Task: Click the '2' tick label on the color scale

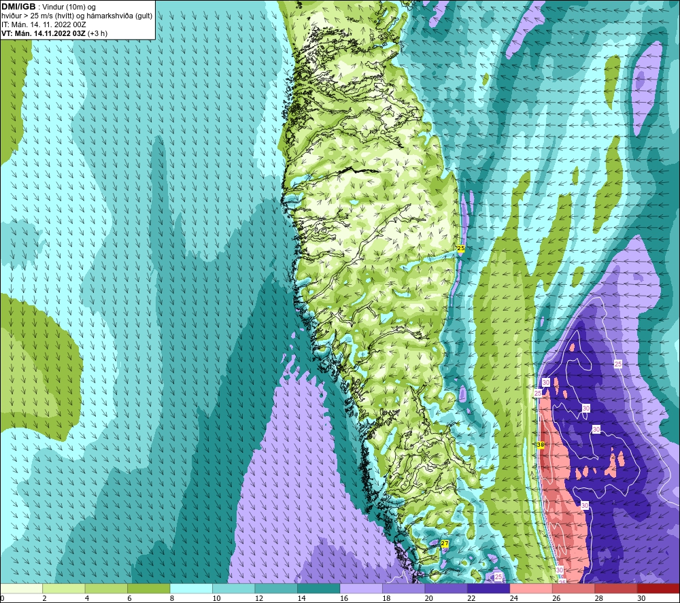Action: (x=45, y=598)
